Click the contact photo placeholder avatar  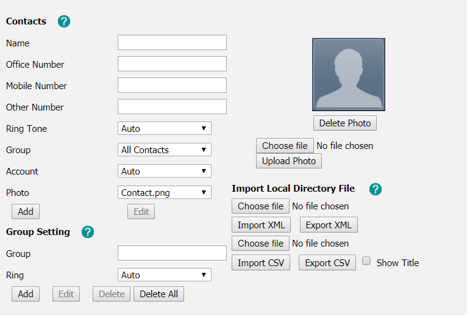pyautogui.click(x=348, y=74)
